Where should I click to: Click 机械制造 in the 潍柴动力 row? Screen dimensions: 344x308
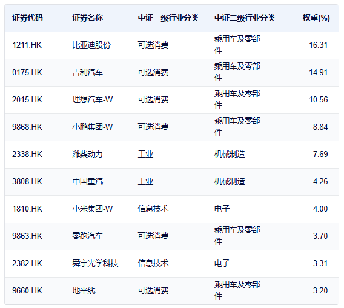(230, 154)
